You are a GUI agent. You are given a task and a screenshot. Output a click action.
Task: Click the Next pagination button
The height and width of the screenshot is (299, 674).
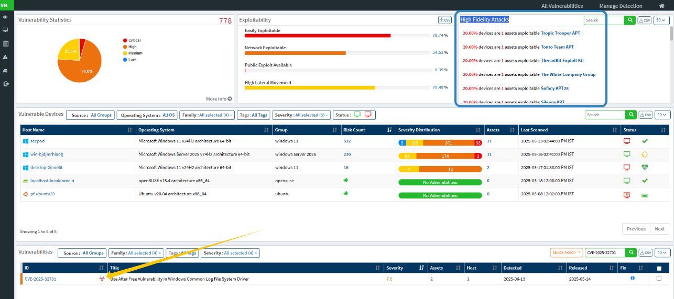(x=659, y=229)
